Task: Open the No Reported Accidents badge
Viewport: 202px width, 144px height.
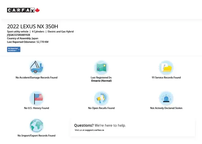Action: click(14, 49)
